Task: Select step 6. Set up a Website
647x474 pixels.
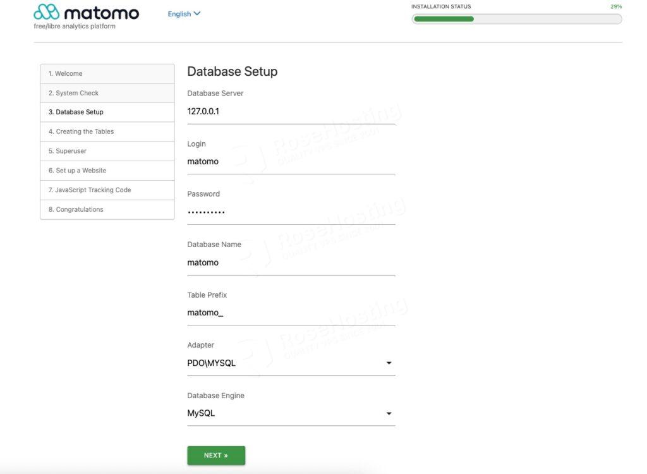Action: [107, 170]
